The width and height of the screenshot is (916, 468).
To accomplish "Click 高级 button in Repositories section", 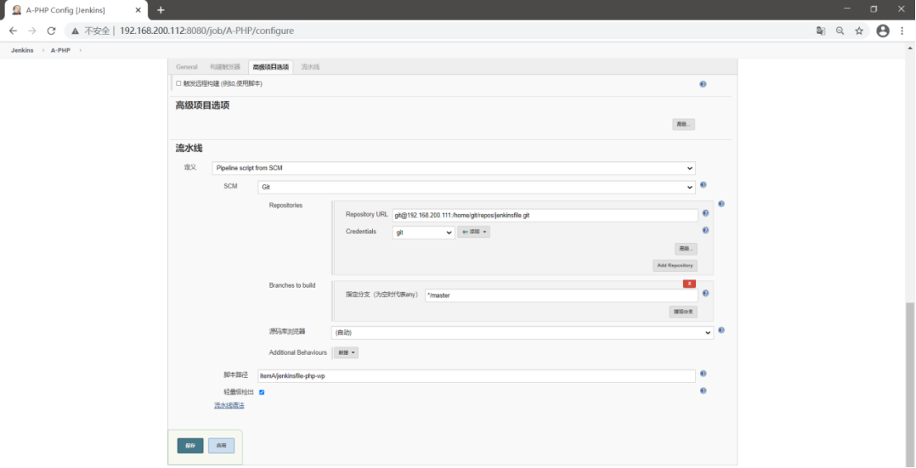I will [x=686, y=249].
